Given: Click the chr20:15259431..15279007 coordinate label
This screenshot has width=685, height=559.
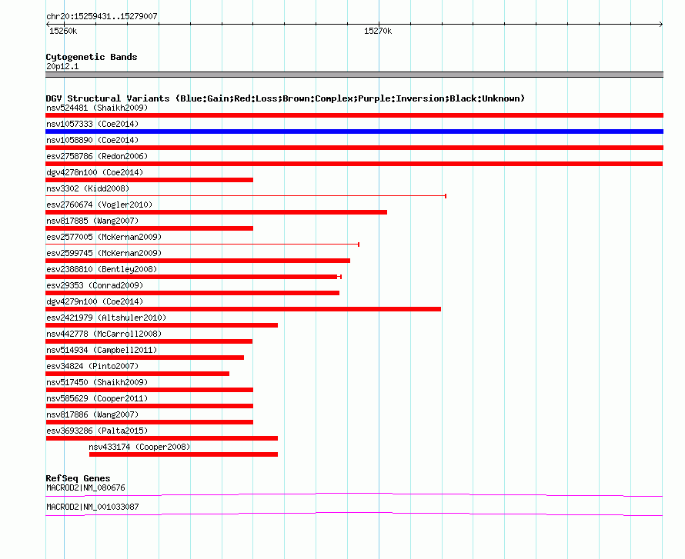Looking at the screenshot, I should pyautogui.click(x=102, y=16).
